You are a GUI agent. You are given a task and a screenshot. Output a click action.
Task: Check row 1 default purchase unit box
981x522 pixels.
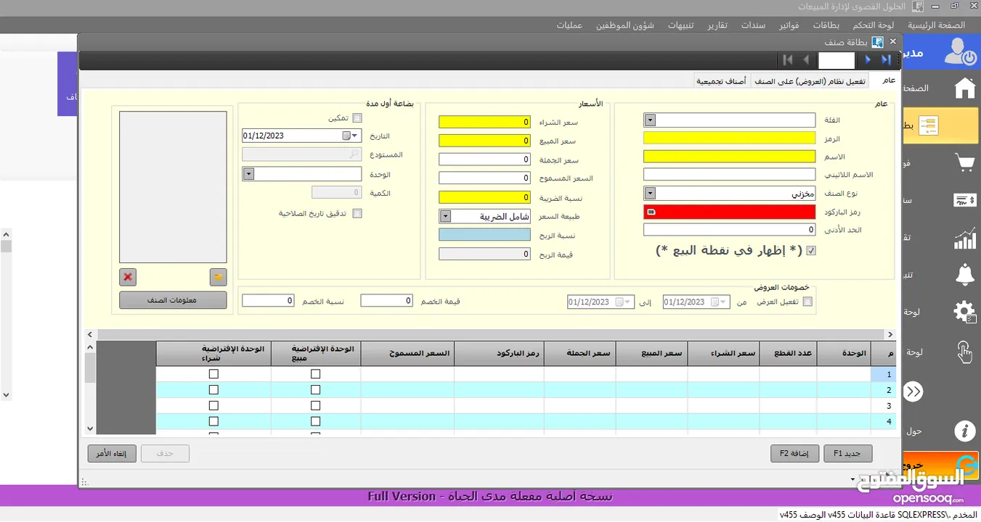click(213, 374)
